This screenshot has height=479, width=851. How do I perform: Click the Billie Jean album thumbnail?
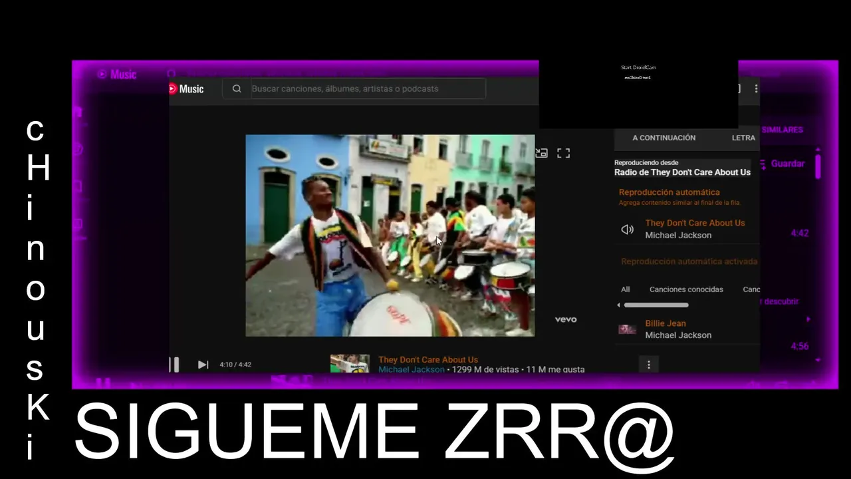(x=627, y=329)
